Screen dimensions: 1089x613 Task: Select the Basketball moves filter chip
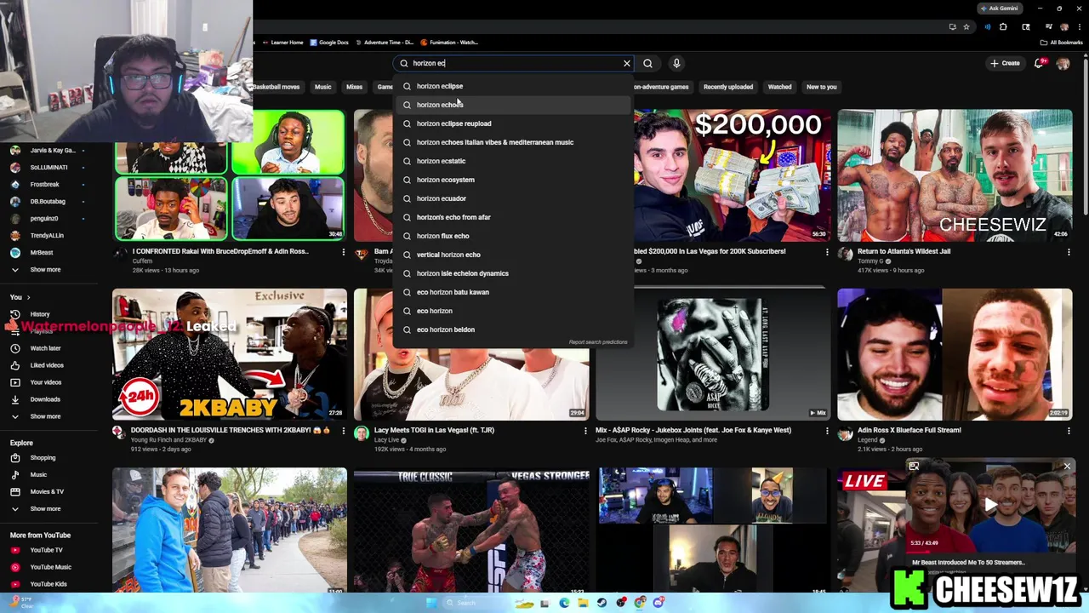click(277, 87)
